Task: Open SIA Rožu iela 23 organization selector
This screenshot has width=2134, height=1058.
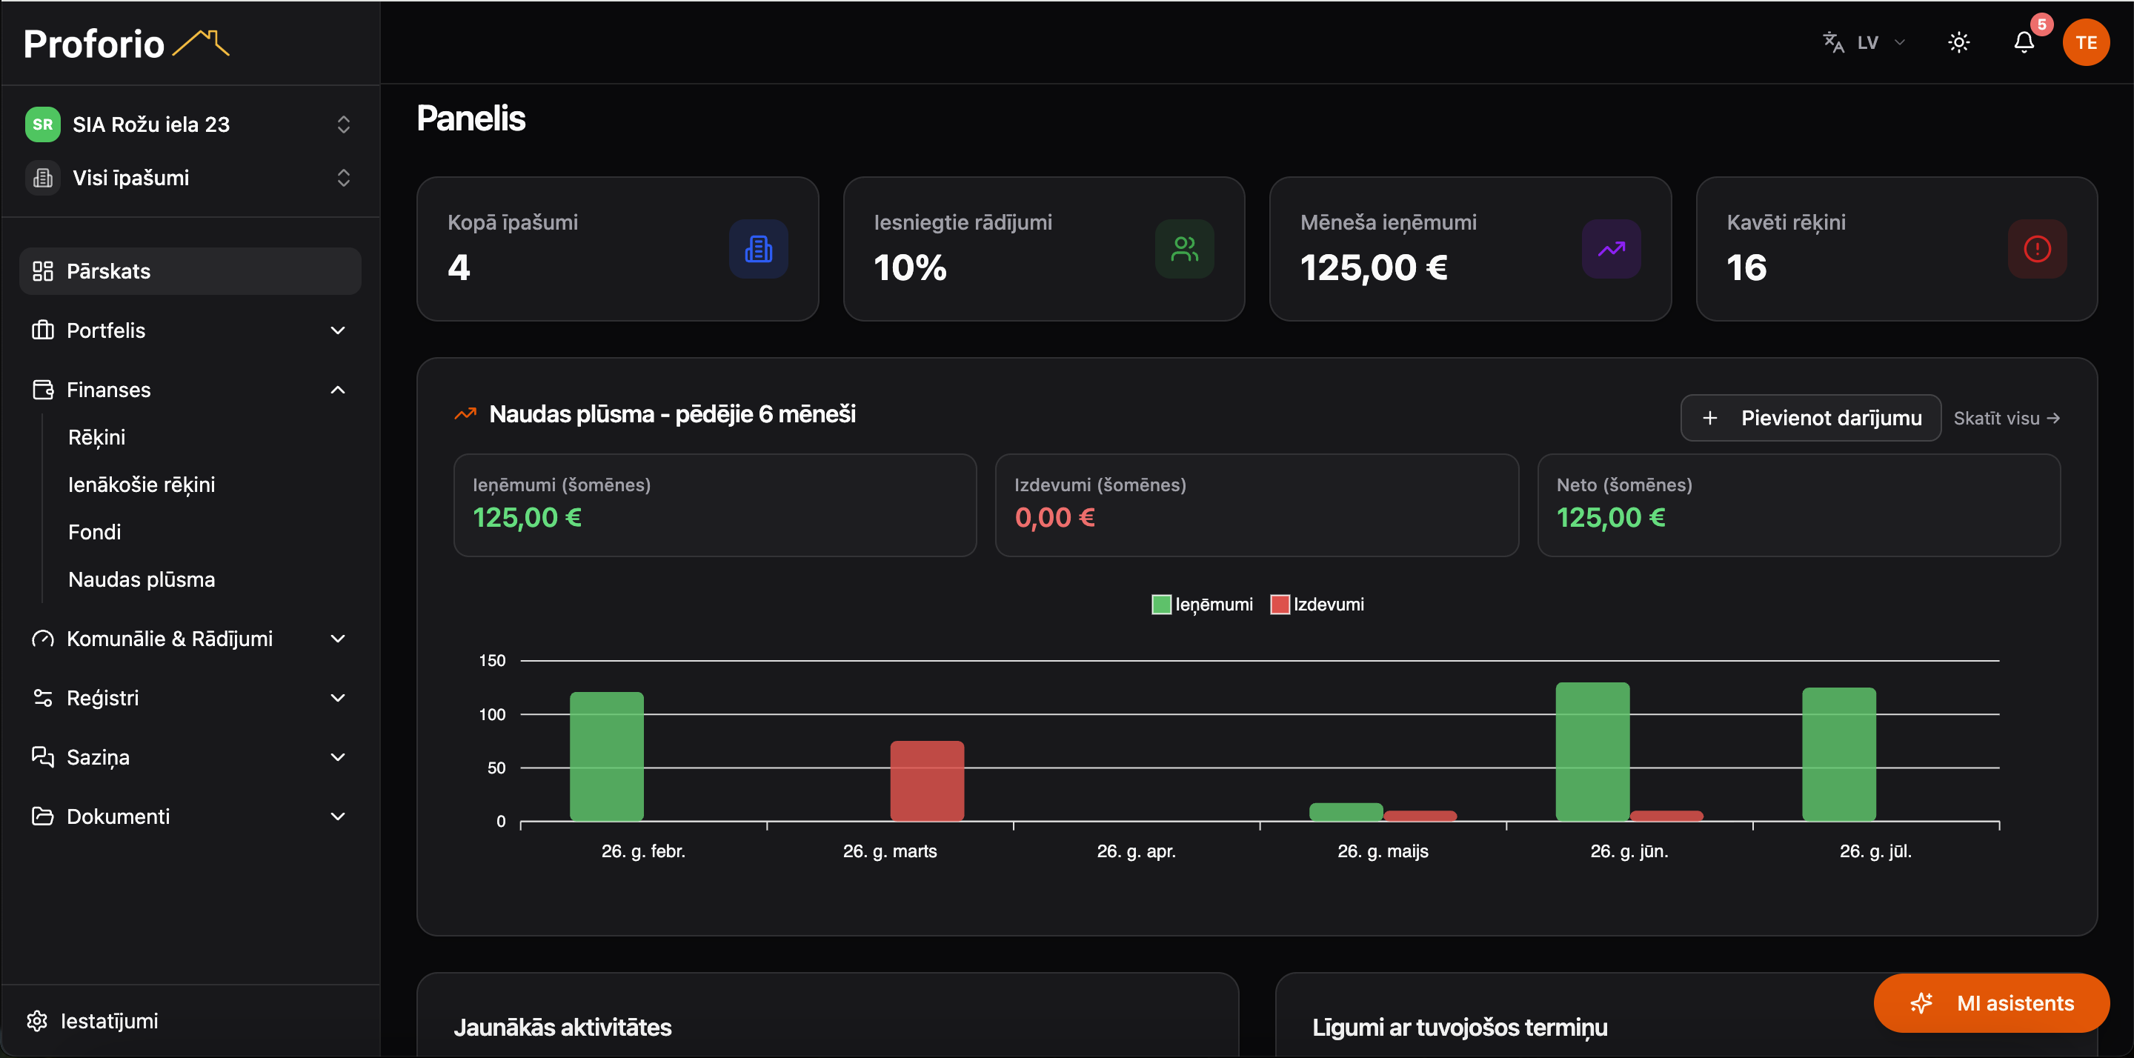Action: tap(190, 124)
